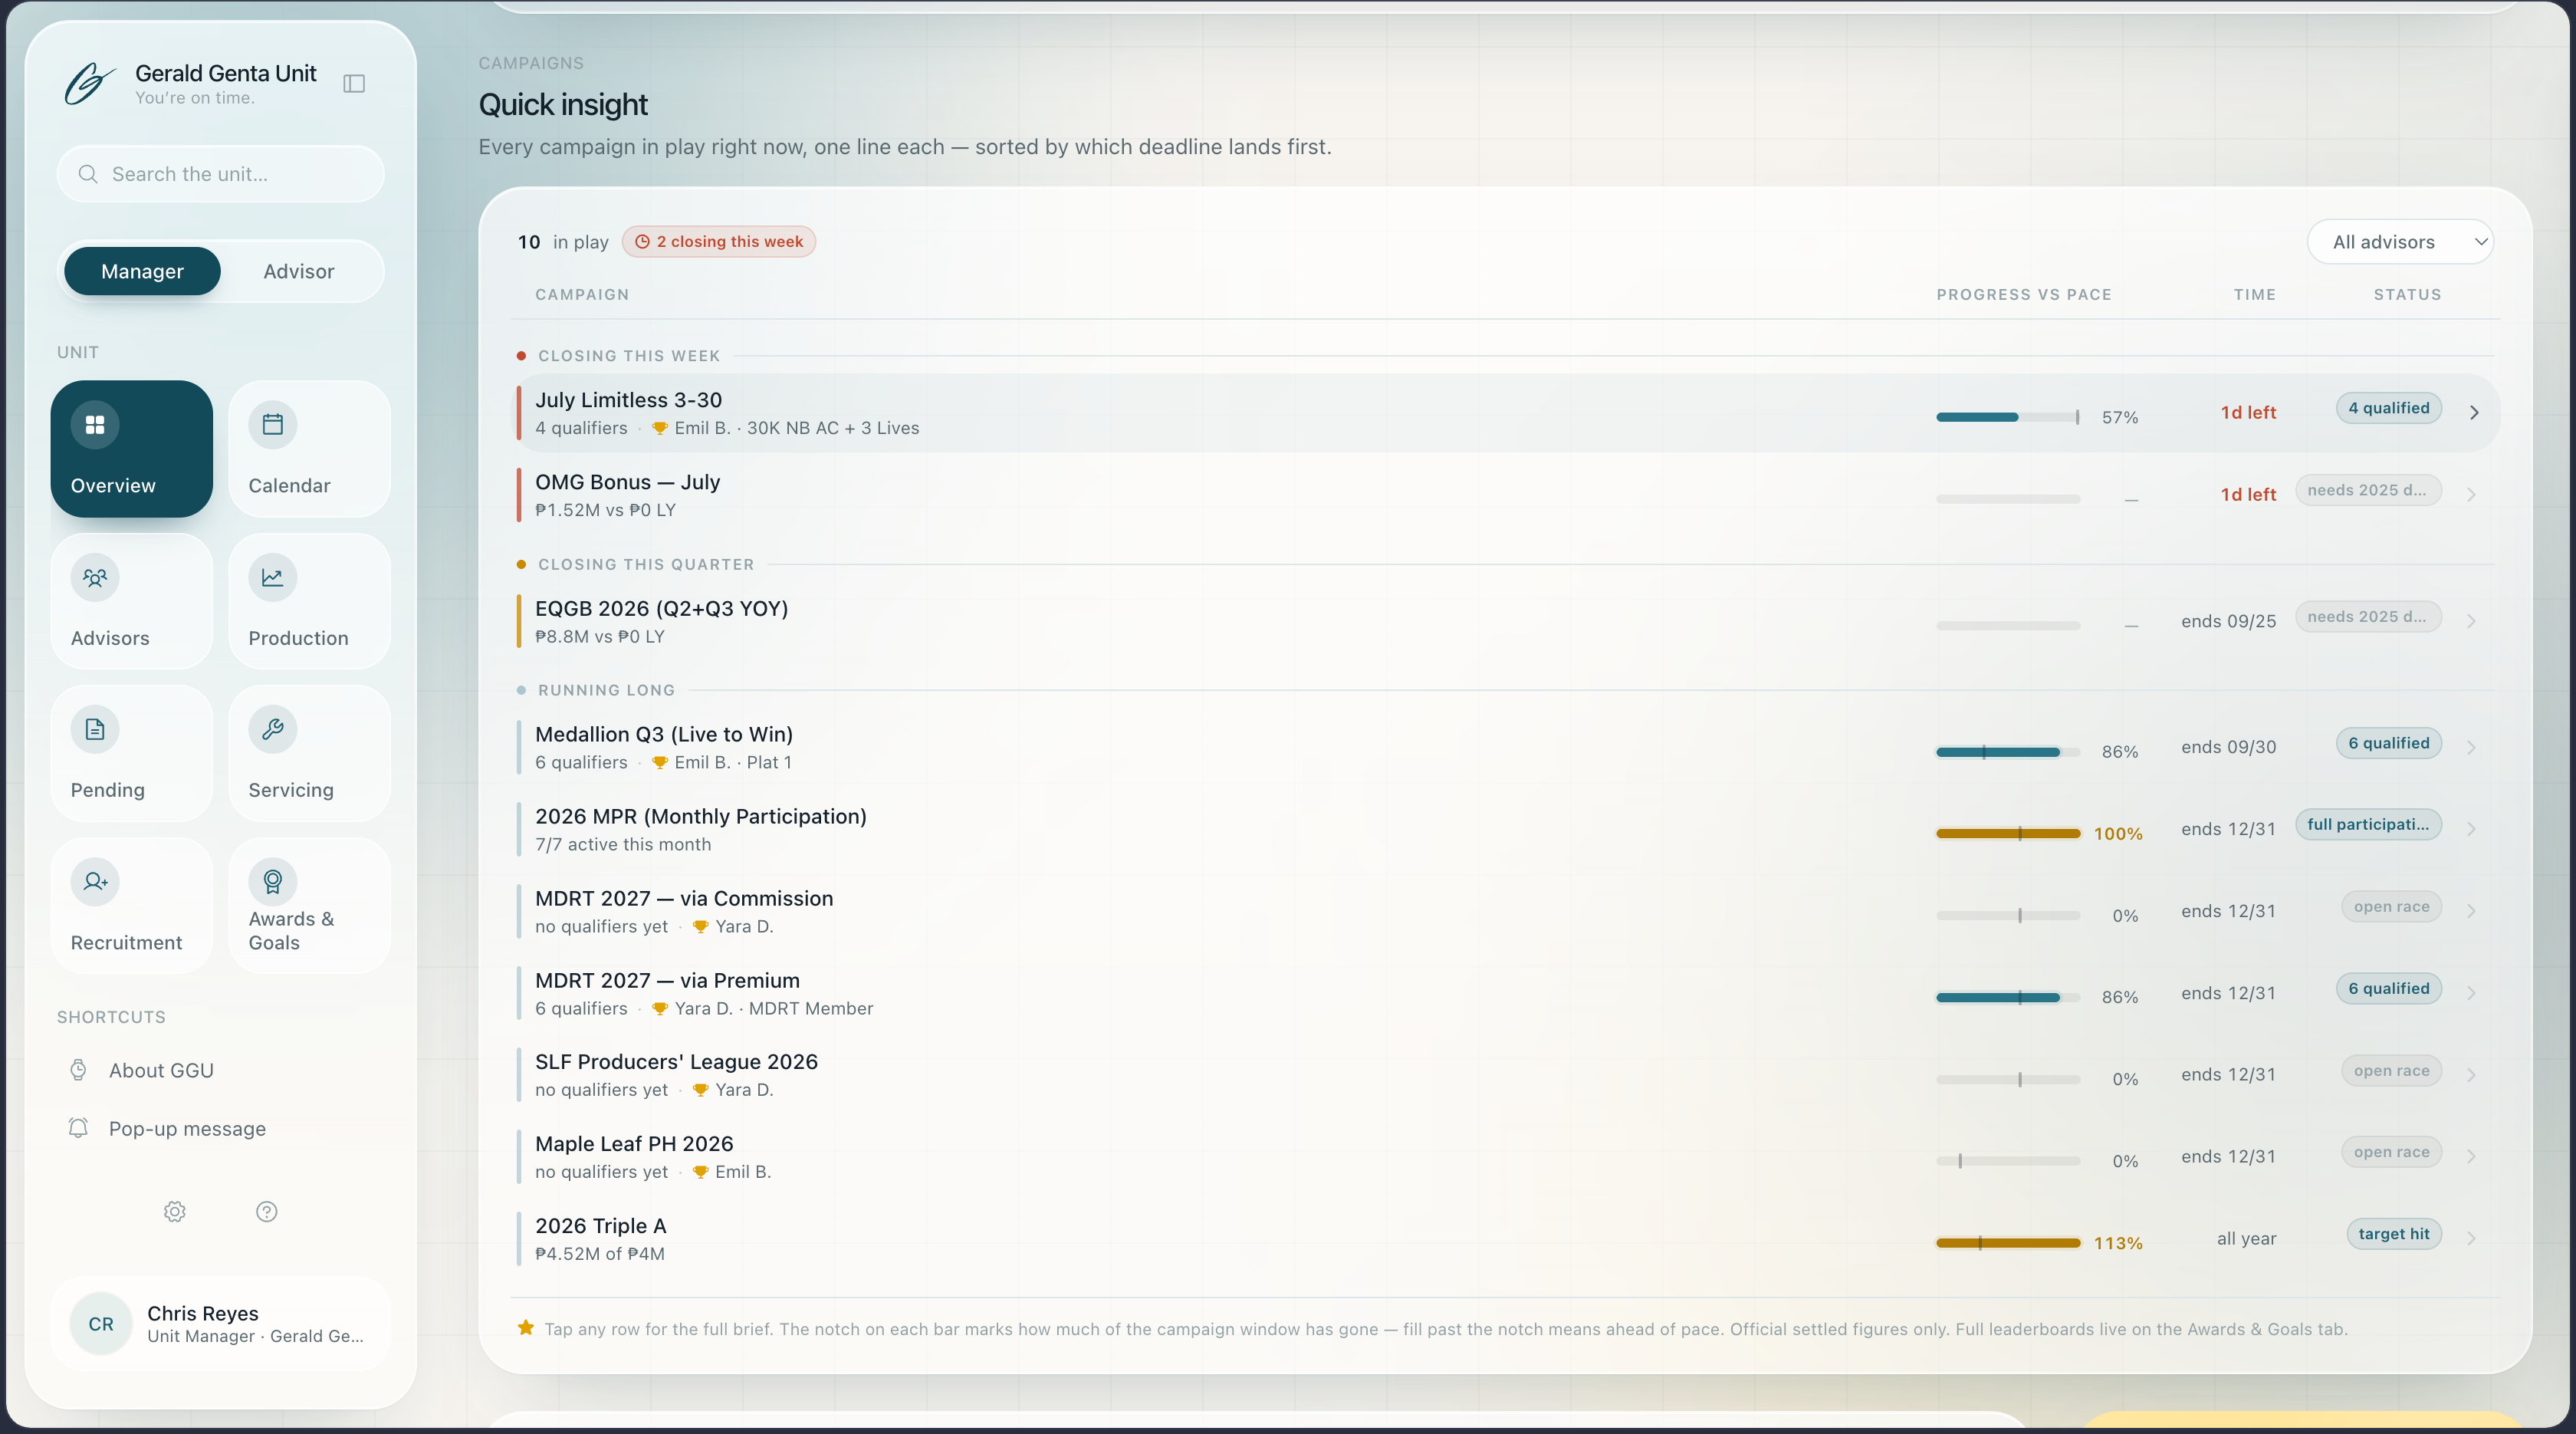Click trophy icon in July Limitless row
This screenshot has width=2576, height=1434.
[x=660, y=428]
